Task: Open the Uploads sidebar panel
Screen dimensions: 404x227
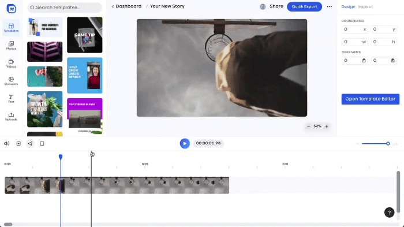Action: pos(11,116)
